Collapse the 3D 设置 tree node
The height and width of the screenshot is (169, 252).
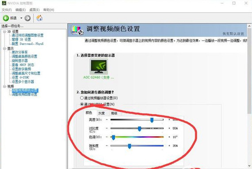coord(4,32)
